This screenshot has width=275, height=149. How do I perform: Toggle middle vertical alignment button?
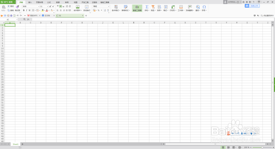[x=61, y=6]
